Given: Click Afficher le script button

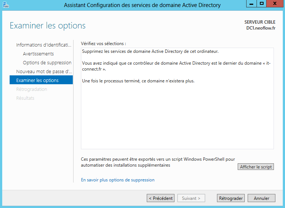Looking at the screenshot, I should click(x=255, y=167).
